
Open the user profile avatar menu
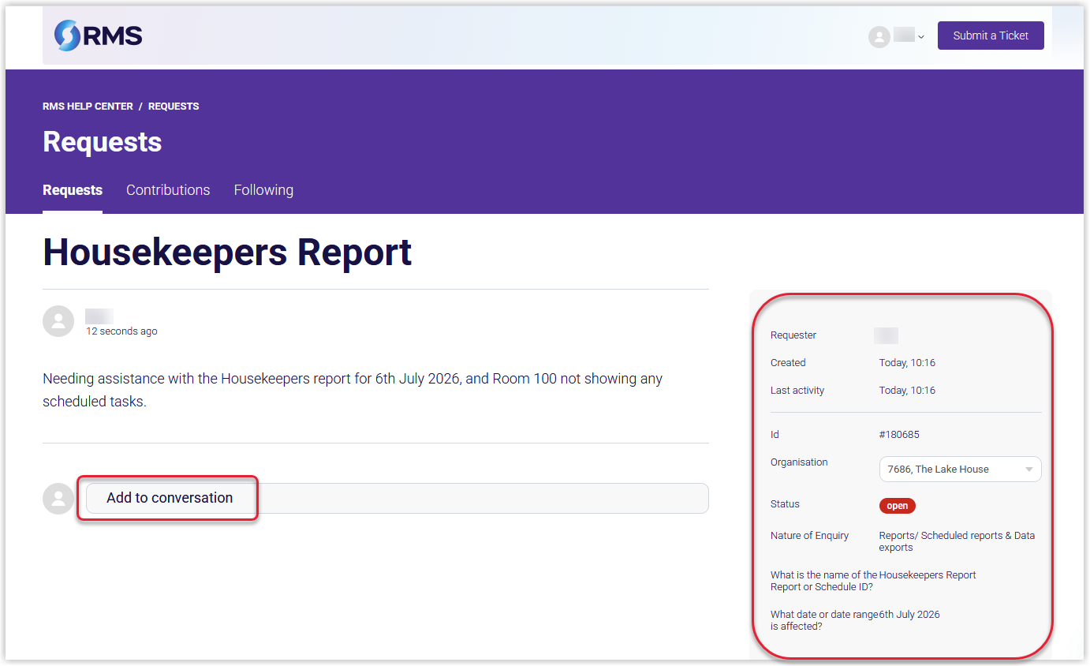879,36
